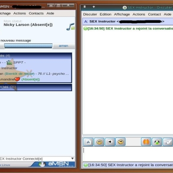The height and width of the screenshot is (173, 173).
Task: Open the Actions menu in aMSN main window
Action: click(x=19, y=13)
